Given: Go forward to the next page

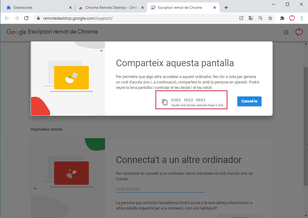Looking at the screenshot, I should 17,18.
